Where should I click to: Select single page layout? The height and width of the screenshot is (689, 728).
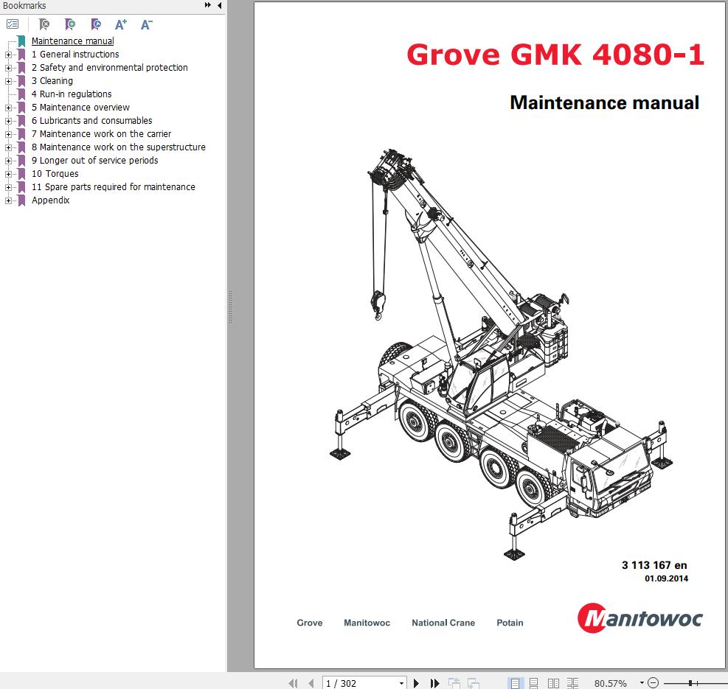tap(515, 683)
